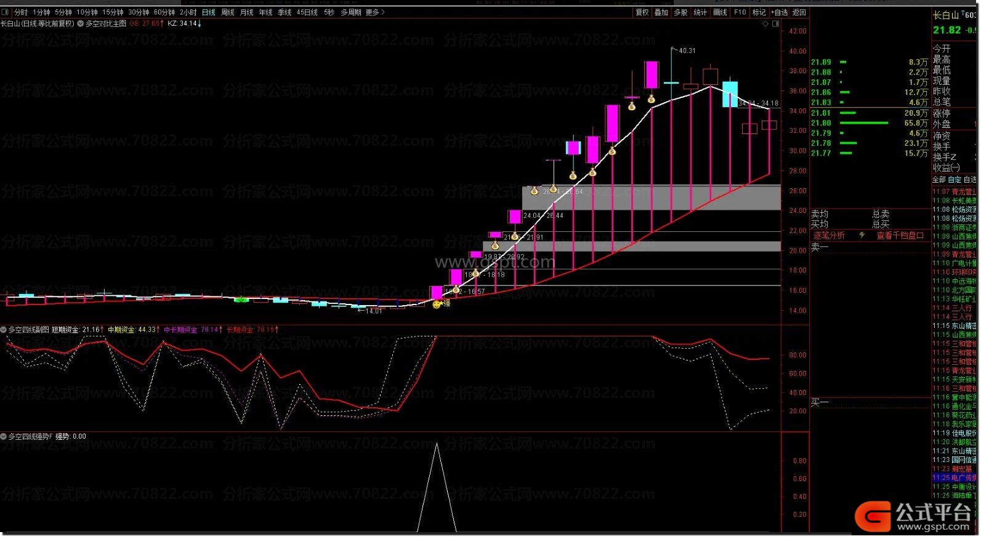Switch to the 15分钟 period tab
This screenshot has height=537, width=981.
click(113, 12)
